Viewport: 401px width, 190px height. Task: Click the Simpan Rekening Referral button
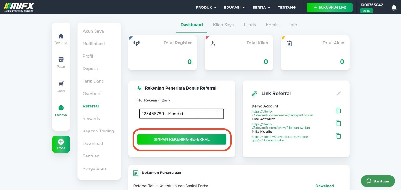182,139
